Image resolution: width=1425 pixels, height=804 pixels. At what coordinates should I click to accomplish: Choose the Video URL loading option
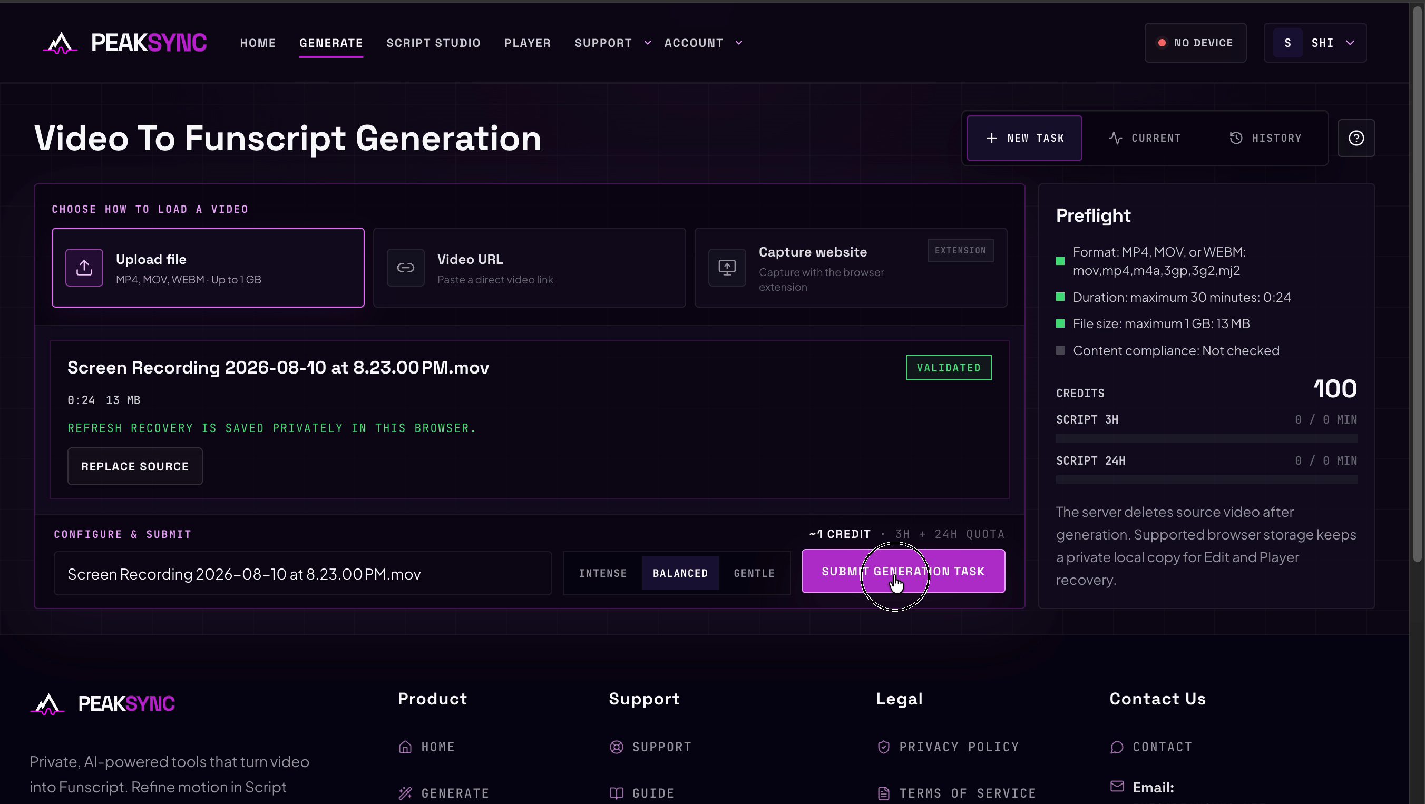530,268
